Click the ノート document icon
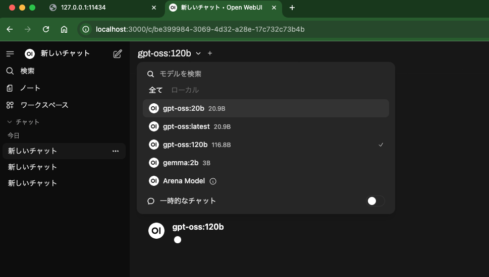489x277 pixels. 10,88
